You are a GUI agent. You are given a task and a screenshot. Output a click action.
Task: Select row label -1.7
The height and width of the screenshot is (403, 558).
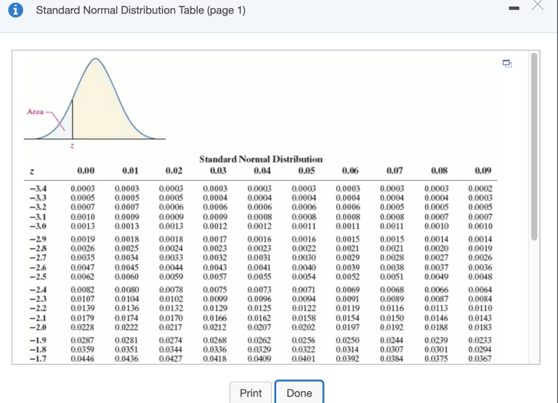38,358
